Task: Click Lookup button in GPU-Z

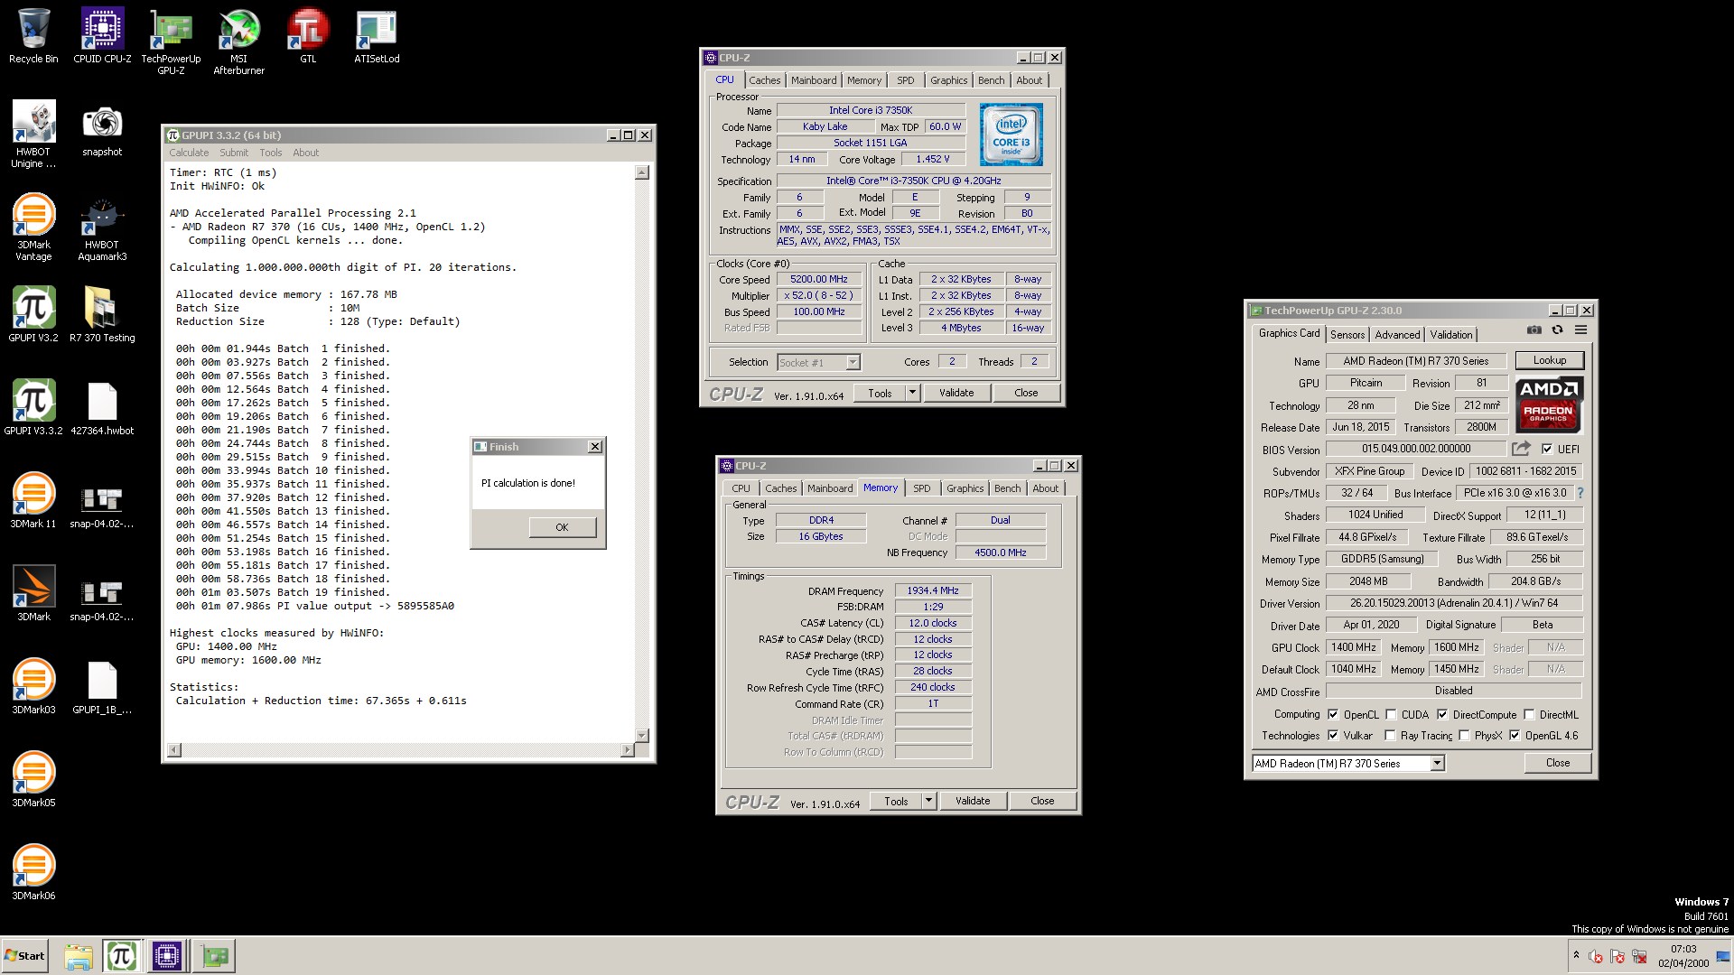Action: [x=1550, y=360]
